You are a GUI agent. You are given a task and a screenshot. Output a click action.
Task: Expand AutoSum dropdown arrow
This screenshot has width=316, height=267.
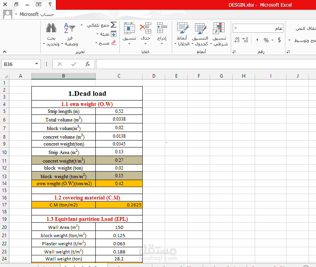click(x=82, y=25)
